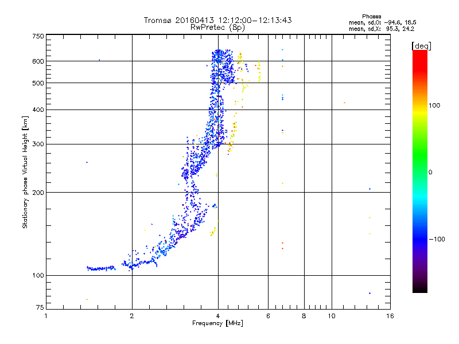Click the colorbar tick label '-100'

pos(437,239)
